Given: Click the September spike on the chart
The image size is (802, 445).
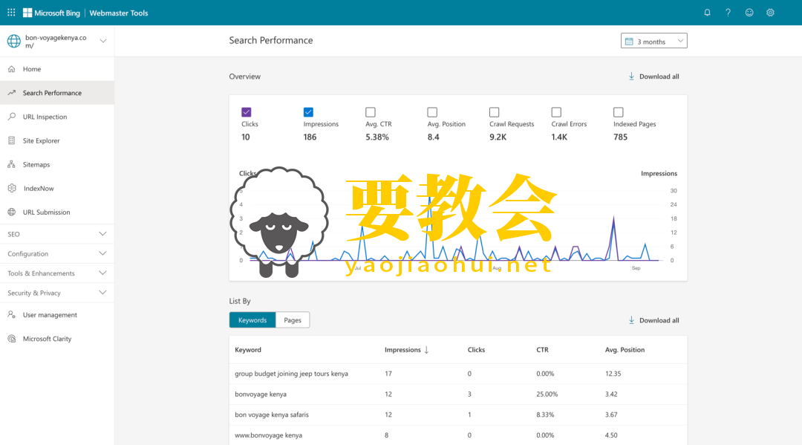Looking at the screenshot, I should tap(614, 239).
